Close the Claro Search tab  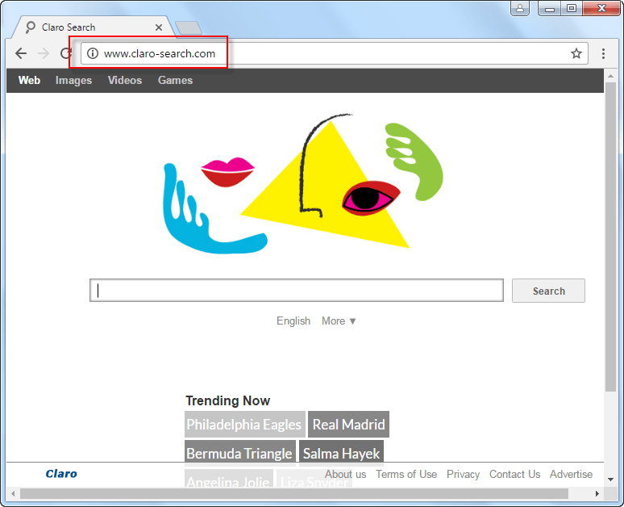click(159, 27)
